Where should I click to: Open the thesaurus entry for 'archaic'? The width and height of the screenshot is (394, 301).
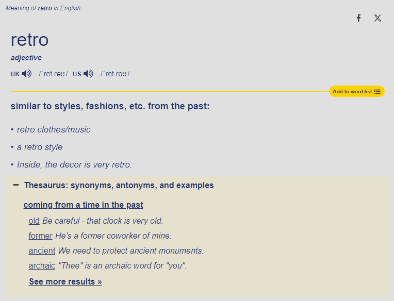pyautogui.click(x=42, y=265)
